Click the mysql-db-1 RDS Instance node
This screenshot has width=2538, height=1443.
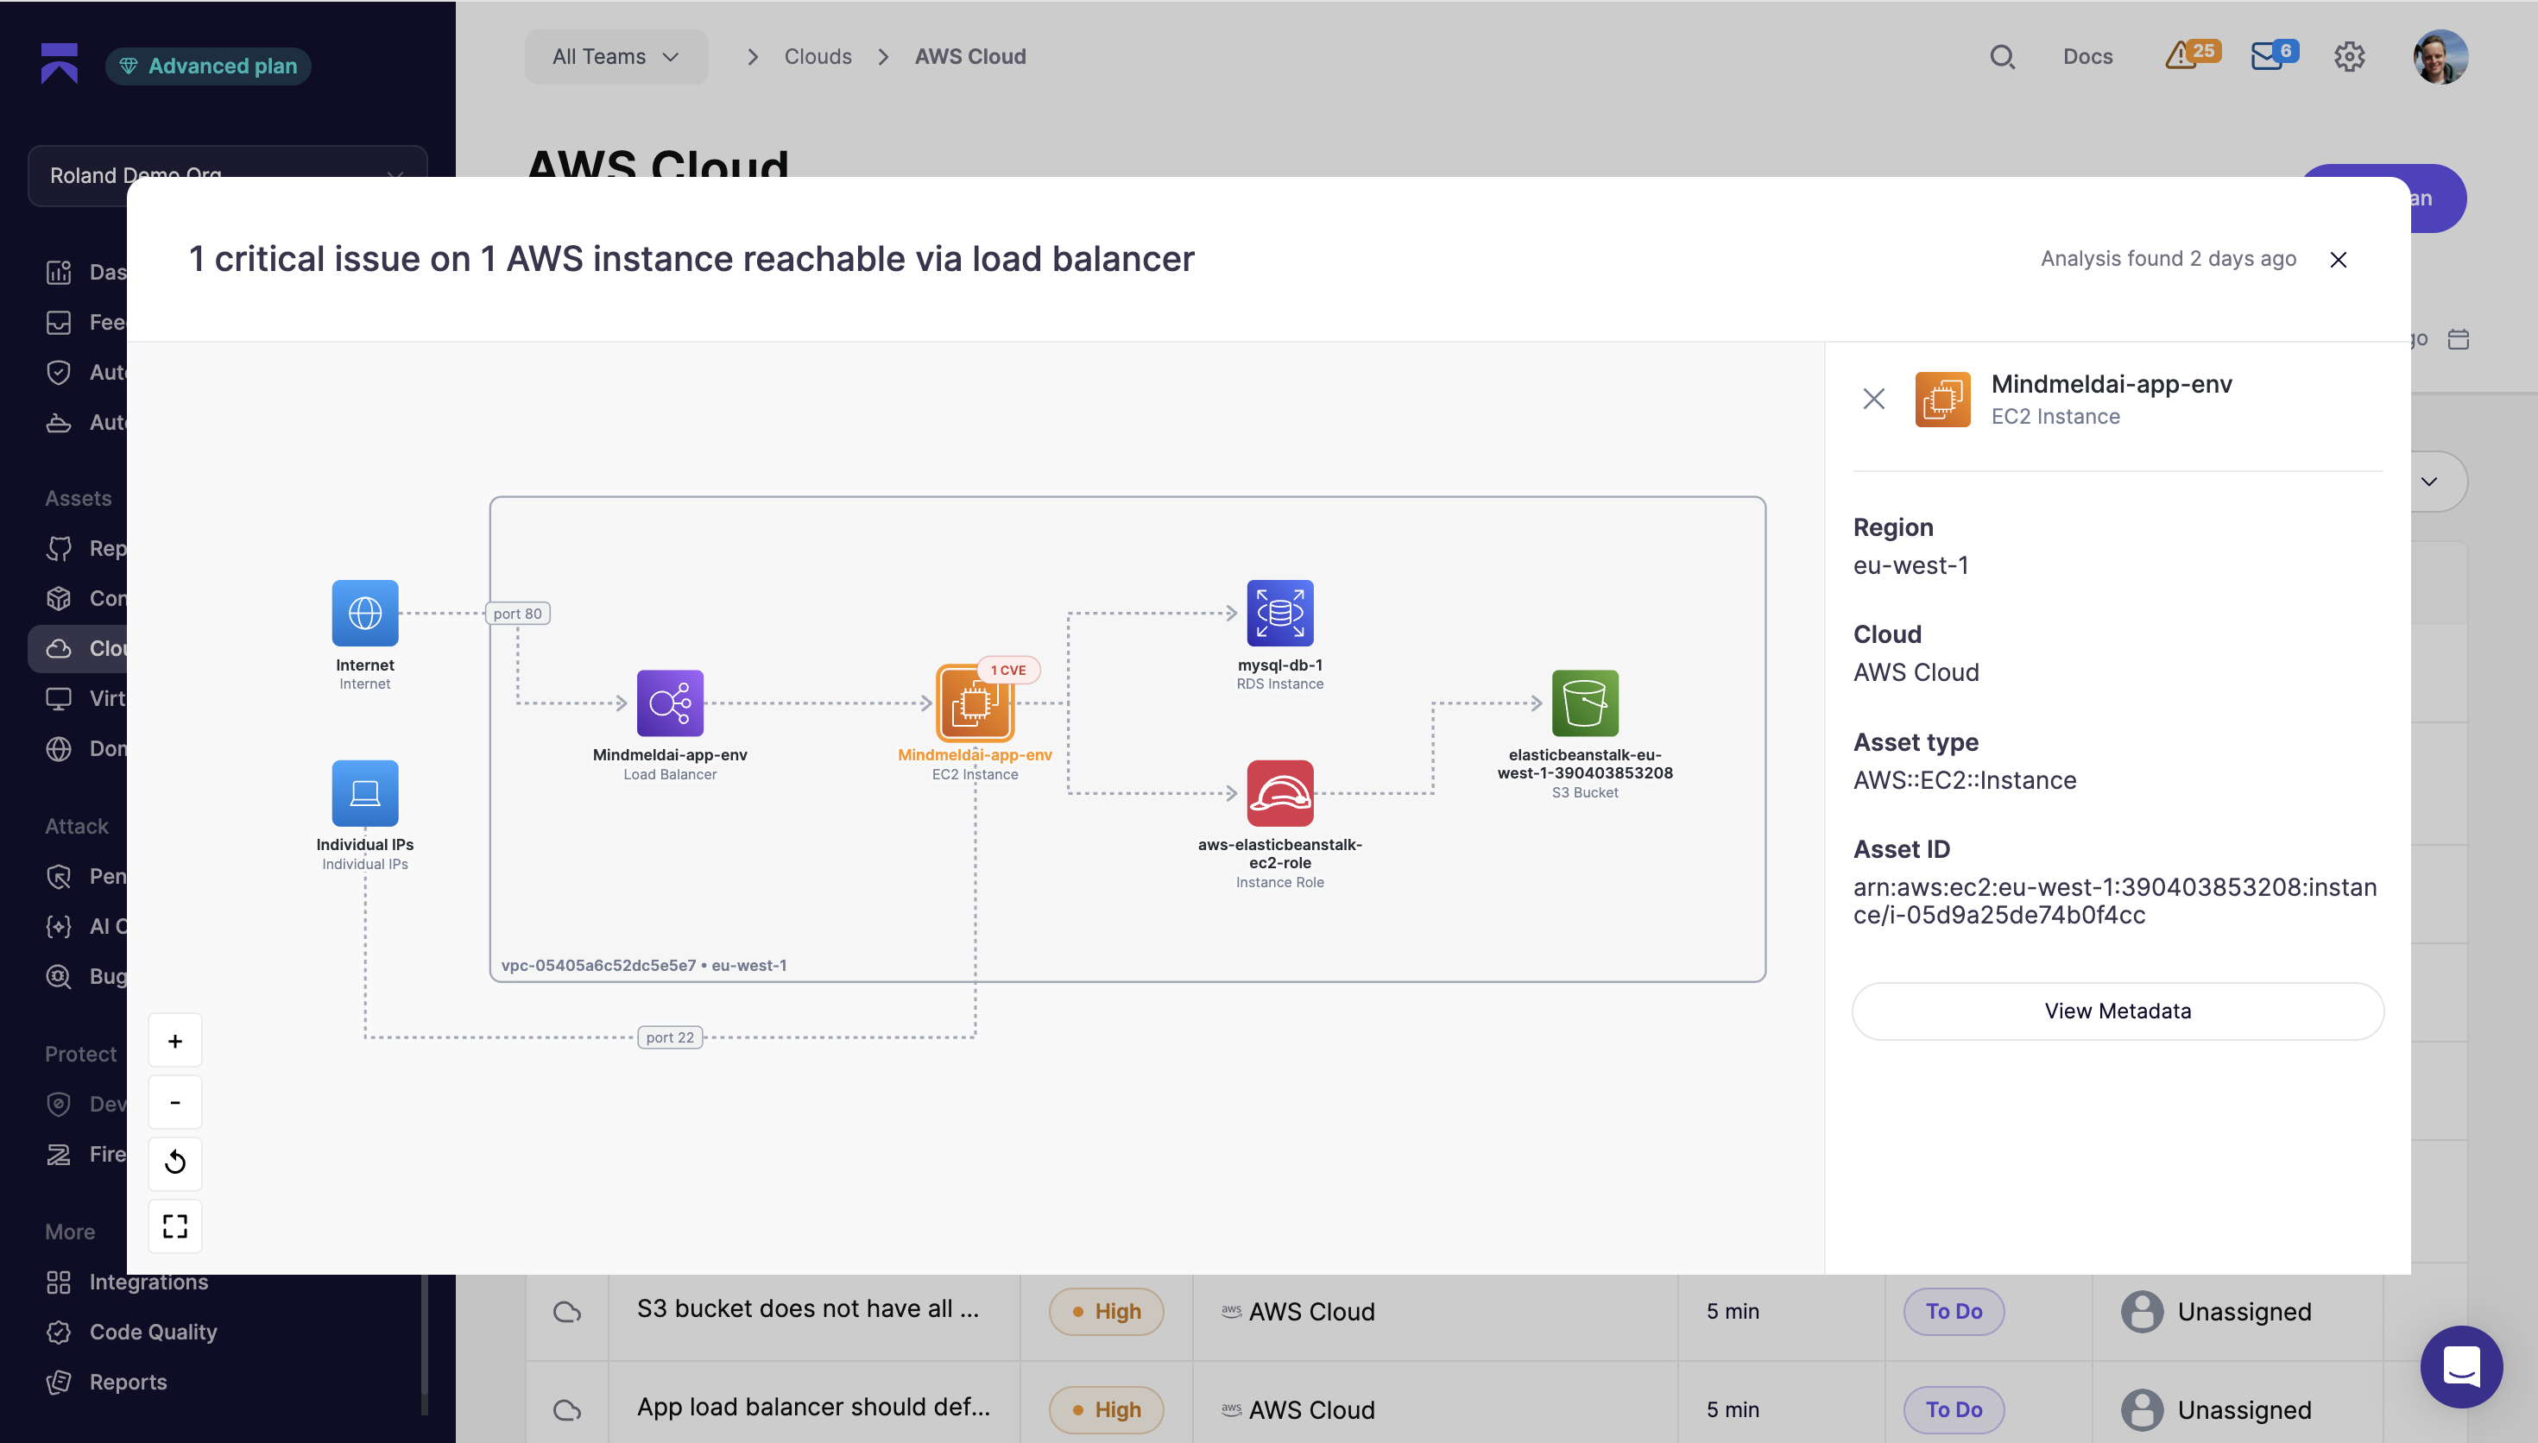point(1279,613)
